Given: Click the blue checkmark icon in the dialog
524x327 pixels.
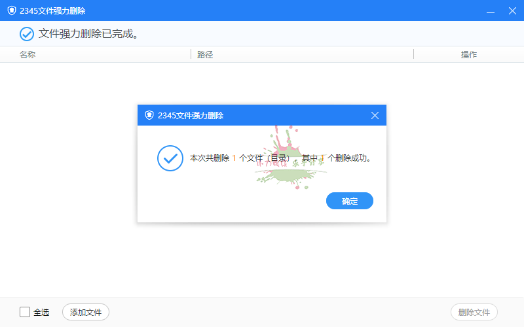Looking at the screenshot, I should 170,158.
